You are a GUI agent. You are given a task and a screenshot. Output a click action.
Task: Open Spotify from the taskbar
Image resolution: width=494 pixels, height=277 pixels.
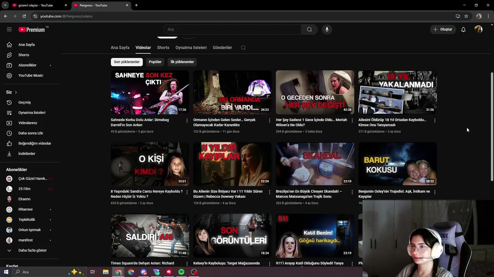181,272
